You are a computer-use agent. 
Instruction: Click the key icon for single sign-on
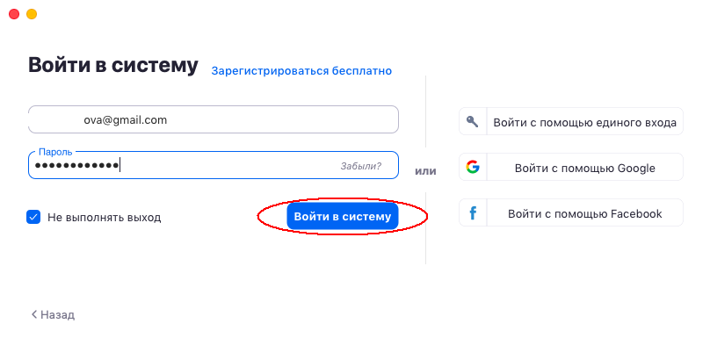coord(472,121)
